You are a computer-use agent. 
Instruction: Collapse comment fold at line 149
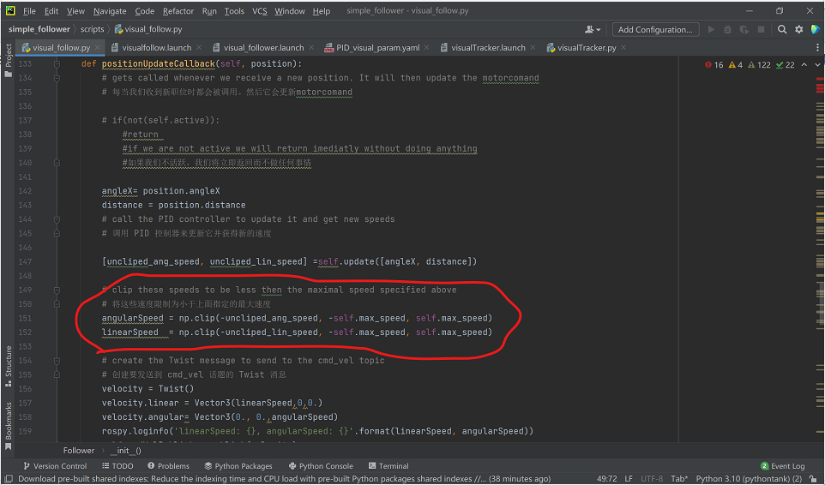click(x=57, y=290)
